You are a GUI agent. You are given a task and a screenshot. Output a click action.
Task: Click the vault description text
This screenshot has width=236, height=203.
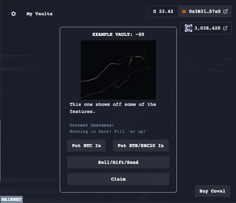point(113,108)
